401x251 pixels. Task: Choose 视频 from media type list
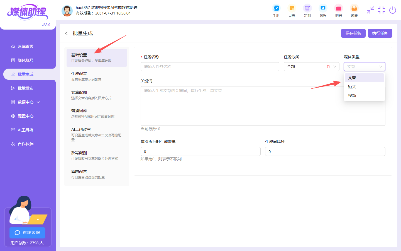pos(364,96)
